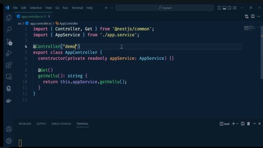Open the Run and Debug view
263x148 pixels.
point(9,53)
